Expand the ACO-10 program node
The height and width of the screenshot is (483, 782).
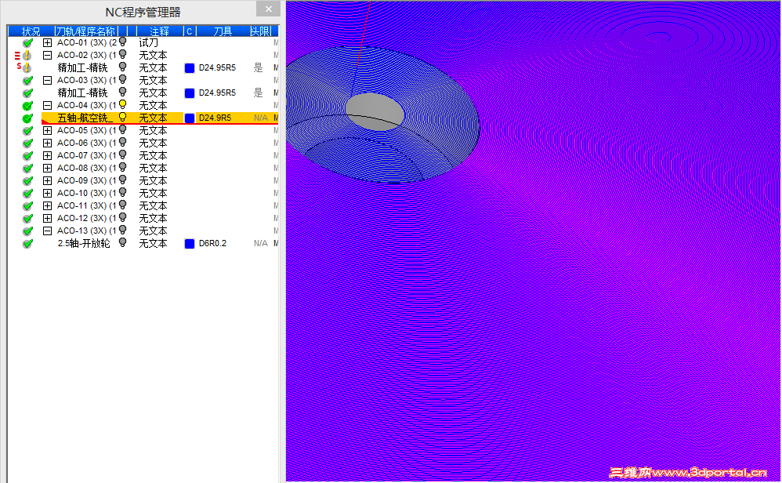point(47,193)
